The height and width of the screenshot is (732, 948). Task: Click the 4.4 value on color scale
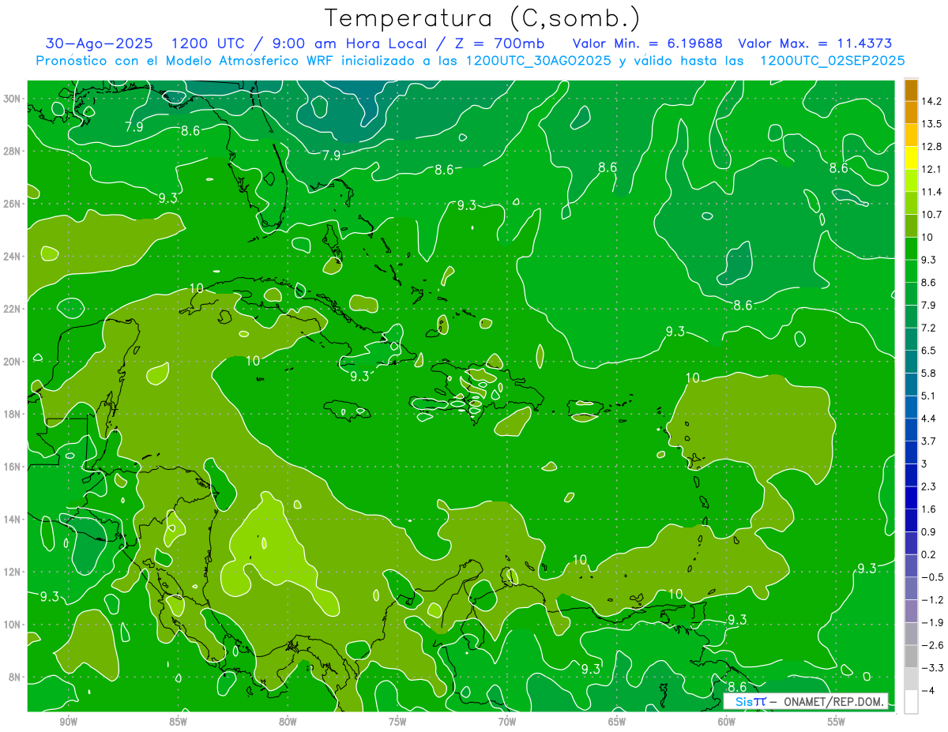point(929,419)
